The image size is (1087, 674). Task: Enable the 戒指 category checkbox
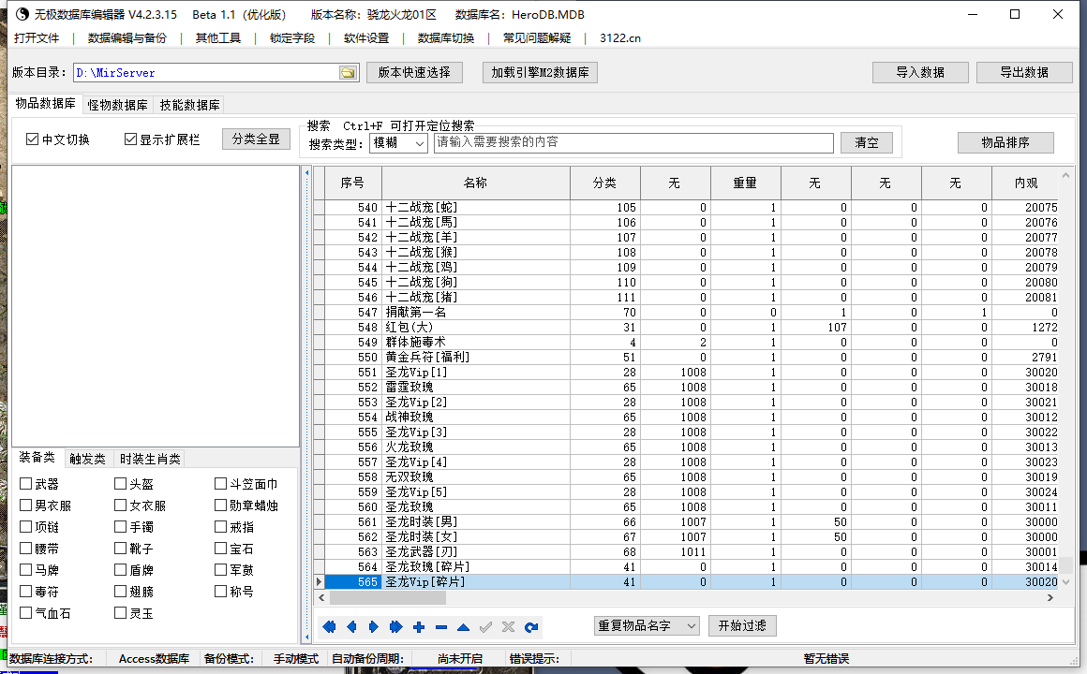[x=220, y=526]
